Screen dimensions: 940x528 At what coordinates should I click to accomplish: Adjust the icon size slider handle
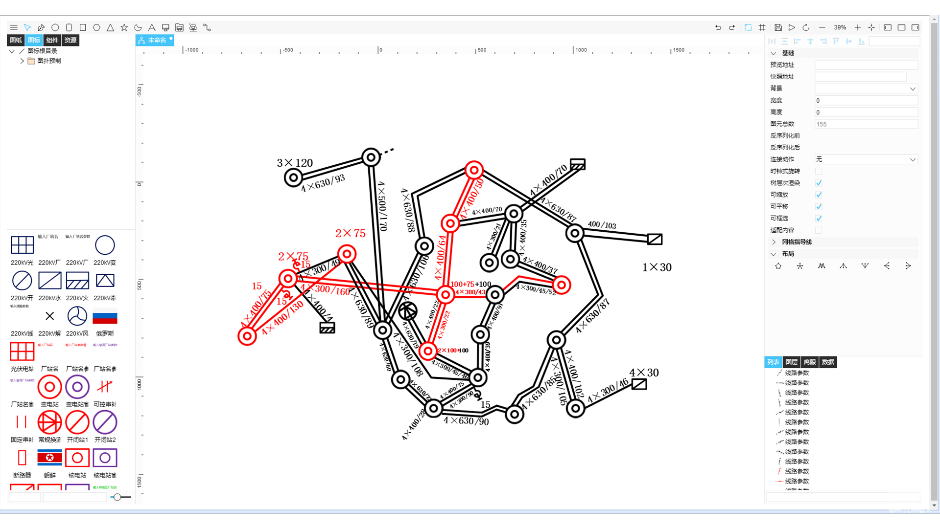[x=117, y=497]
